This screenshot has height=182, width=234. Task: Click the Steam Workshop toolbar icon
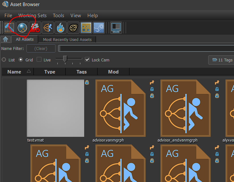coord(99,28)
